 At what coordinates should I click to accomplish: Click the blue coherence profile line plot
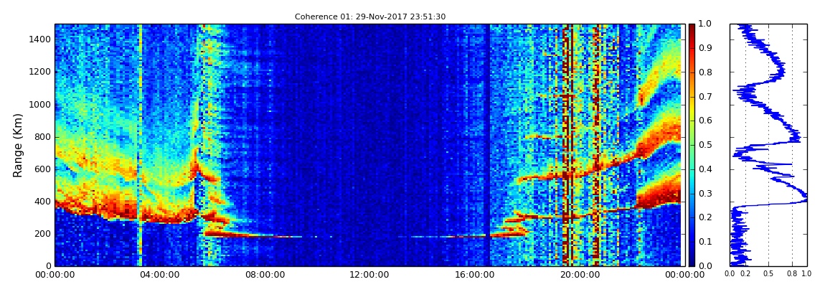click(x=768, y=145)
